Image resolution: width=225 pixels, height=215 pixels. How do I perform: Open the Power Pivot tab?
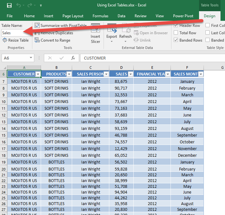(183, 16)
